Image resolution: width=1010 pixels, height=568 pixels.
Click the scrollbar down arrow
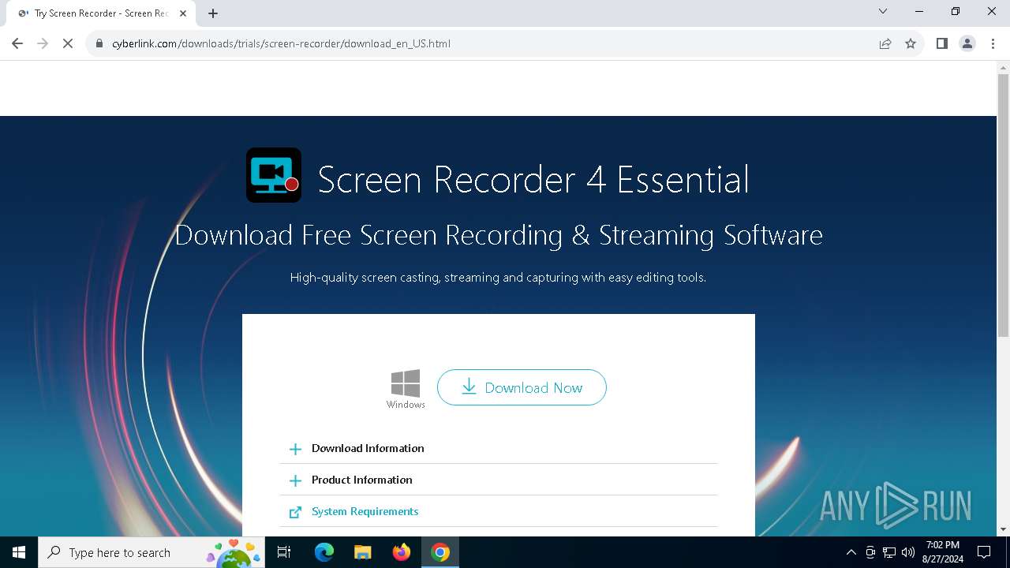[x=1003, y=529]
